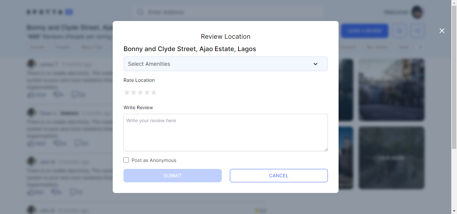
Task: Click the comment icon under Jack's review
Action: point(73,192)
